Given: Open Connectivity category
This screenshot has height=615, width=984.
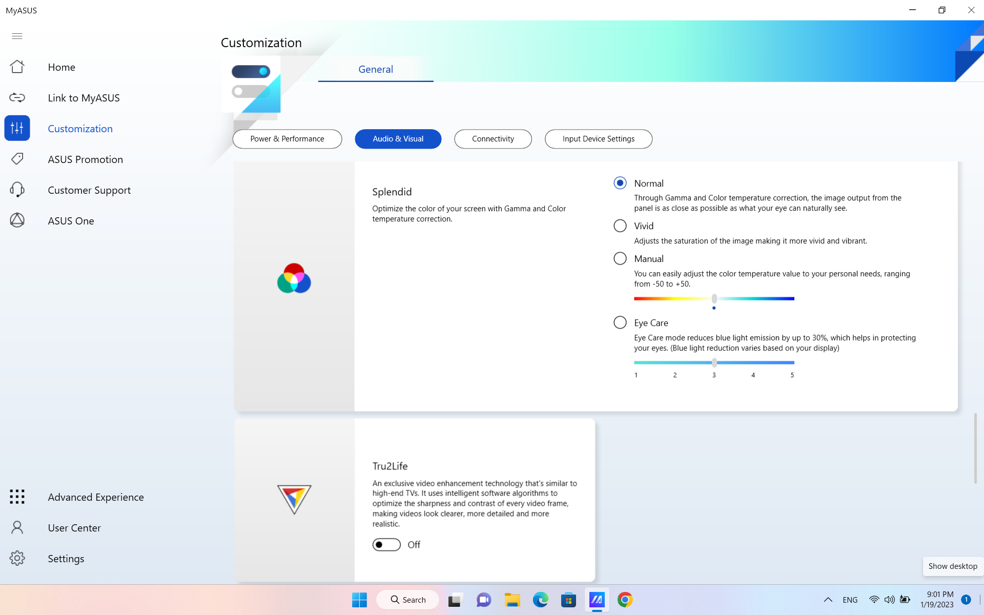Looking at the screenshot, I should 493,139.
